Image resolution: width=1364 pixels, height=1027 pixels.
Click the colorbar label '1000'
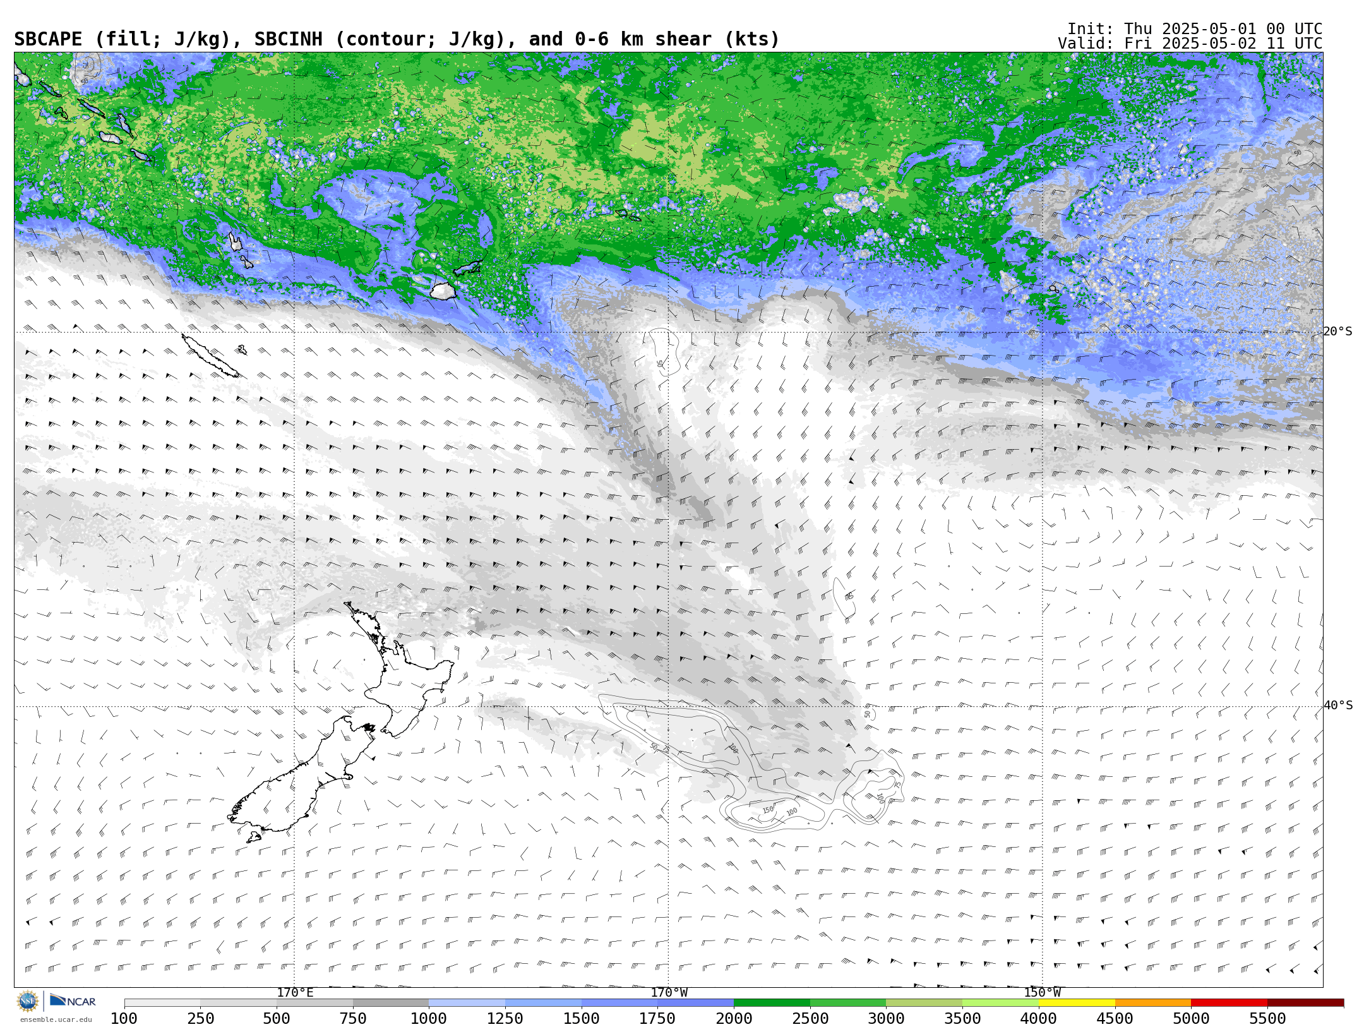tap(429, 1019)
